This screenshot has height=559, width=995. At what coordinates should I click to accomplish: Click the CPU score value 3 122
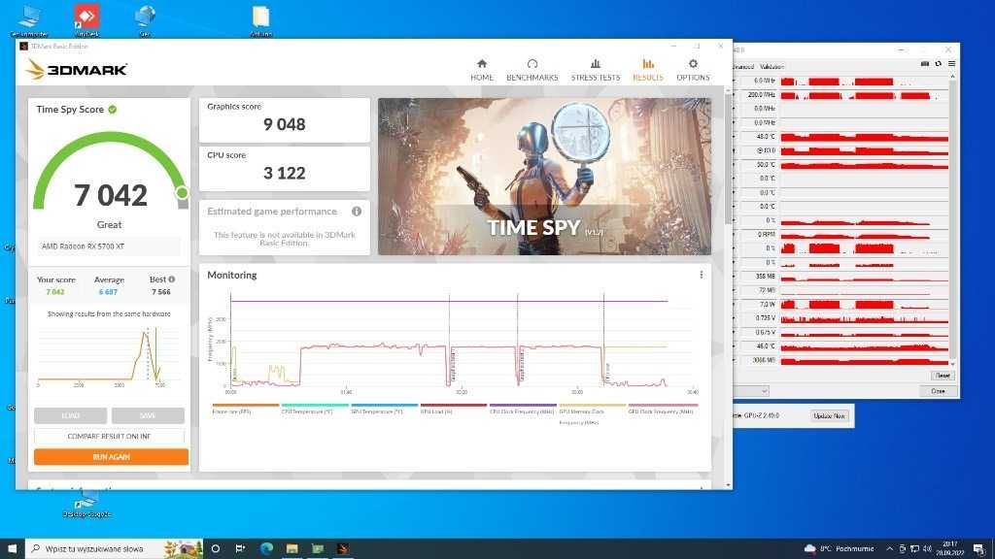(x=285, y=173)
